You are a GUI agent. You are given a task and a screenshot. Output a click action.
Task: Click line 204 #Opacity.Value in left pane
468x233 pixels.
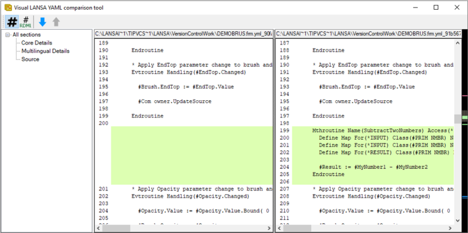pyautogui.click(x=203, y=211)
